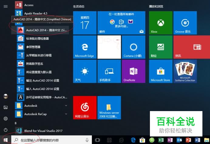
Task: Open the 天气 weather tile
Action: click(85, 71)
